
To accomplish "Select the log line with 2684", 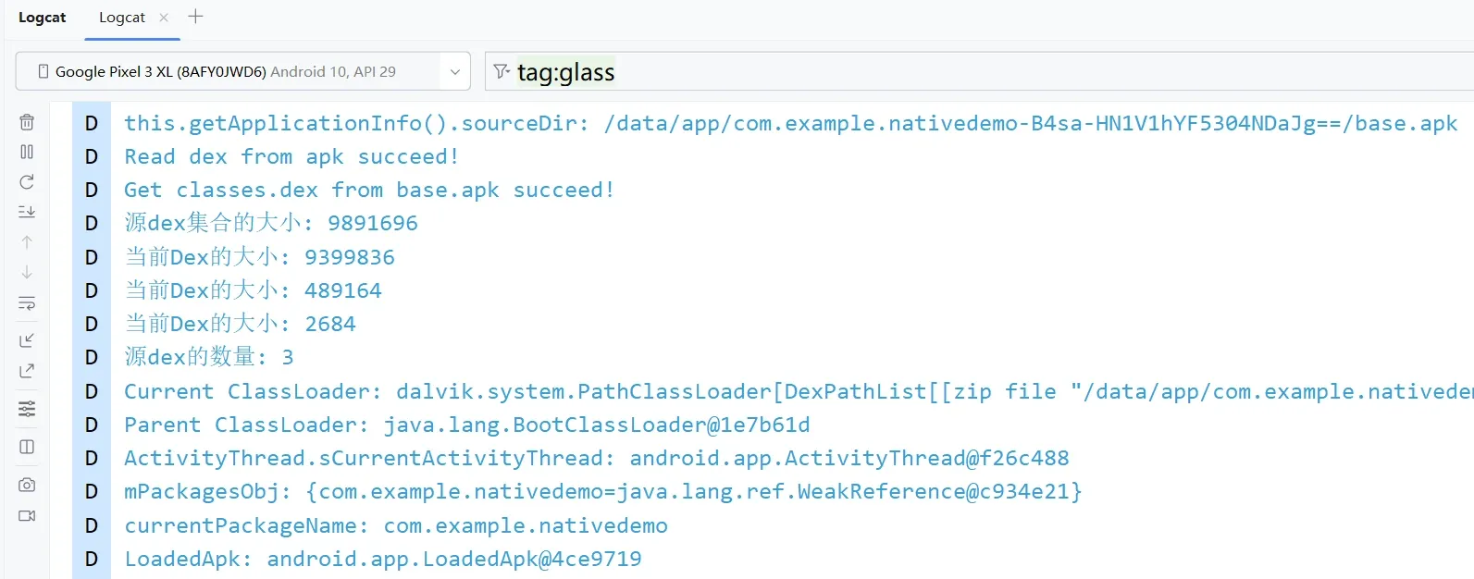I will point(240,324).
